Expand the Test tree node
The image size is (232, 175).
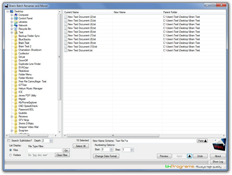coord(12,33)
